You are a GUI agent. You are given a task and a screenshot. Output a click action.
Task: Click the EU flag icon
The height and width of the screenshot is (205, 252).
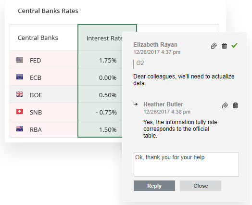20,77
